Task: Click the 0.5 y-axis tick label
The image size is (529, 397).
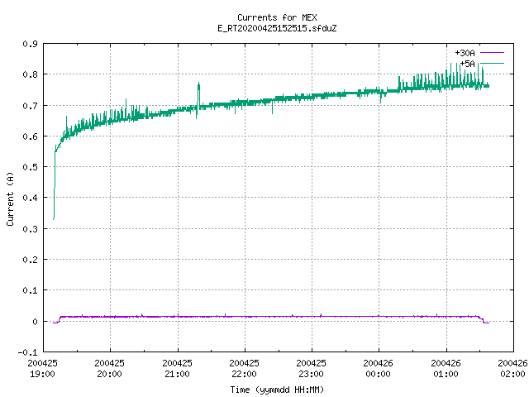Action: pyautogui.click(x=30, y=167)
